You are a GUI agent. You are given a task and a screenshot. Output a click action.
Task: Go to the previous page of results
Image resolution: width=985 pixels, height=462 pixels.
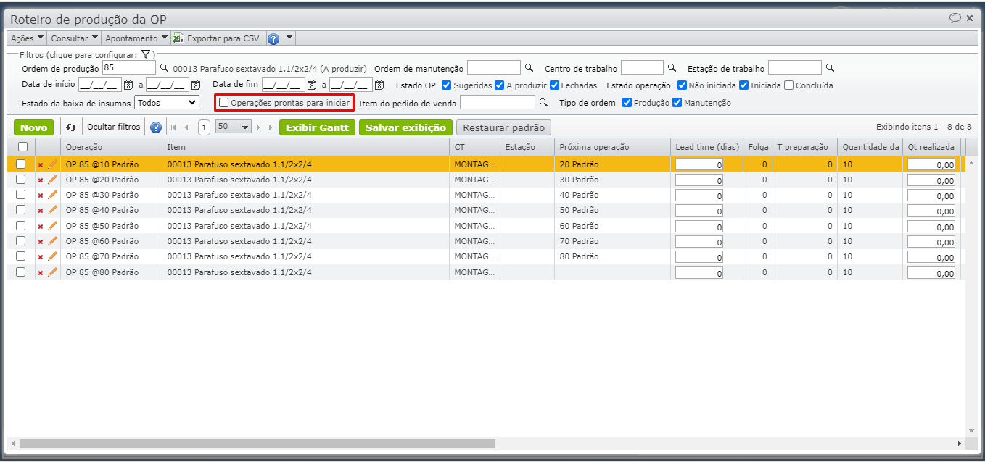186,127
